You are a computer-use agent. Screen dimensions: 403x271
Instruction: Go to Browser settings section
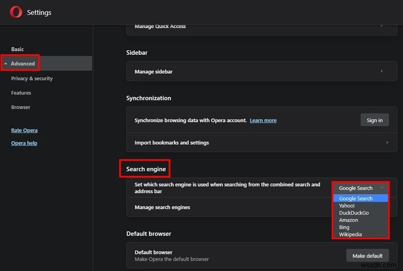point(21,107)
